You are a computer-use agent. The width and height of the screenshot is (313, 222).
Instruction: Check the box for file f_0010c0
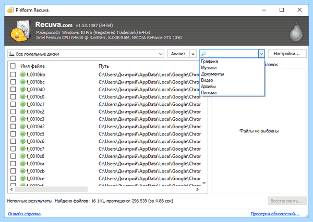pyautogui.click(x=13, y=97)
